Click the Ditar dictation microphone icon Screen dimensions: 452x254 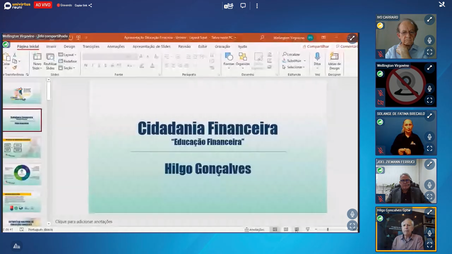317,57
